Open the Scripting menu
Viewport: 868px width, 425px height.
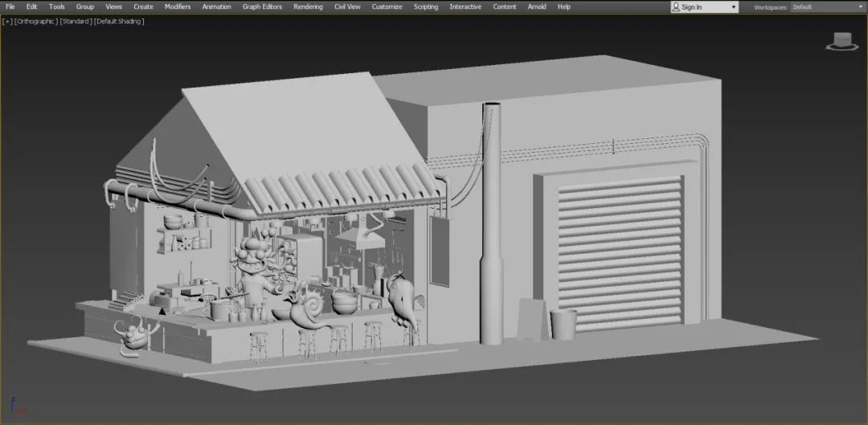click(x=426, y=6)
